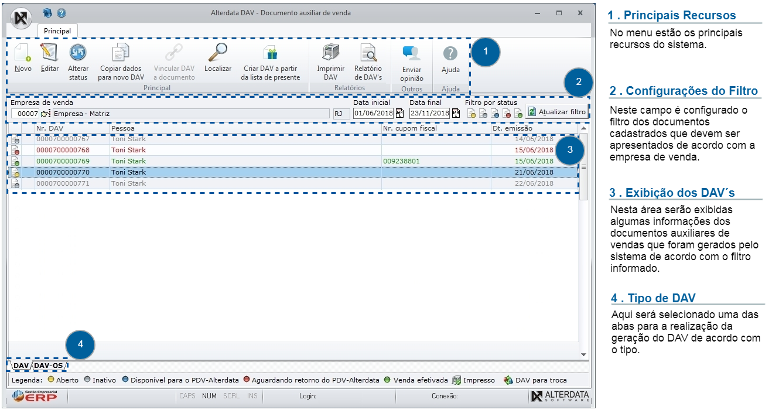
Task: Toggle the first (yellow) status filter icon
Action: (471, 114)
